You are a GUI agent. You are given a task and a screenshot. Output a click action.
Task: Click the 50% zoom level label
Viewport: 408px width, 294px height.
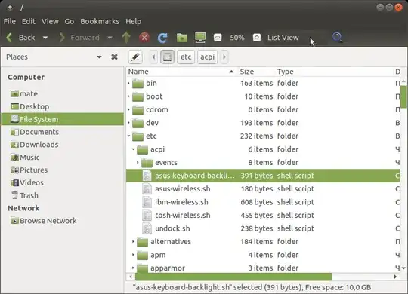point(237,38)
